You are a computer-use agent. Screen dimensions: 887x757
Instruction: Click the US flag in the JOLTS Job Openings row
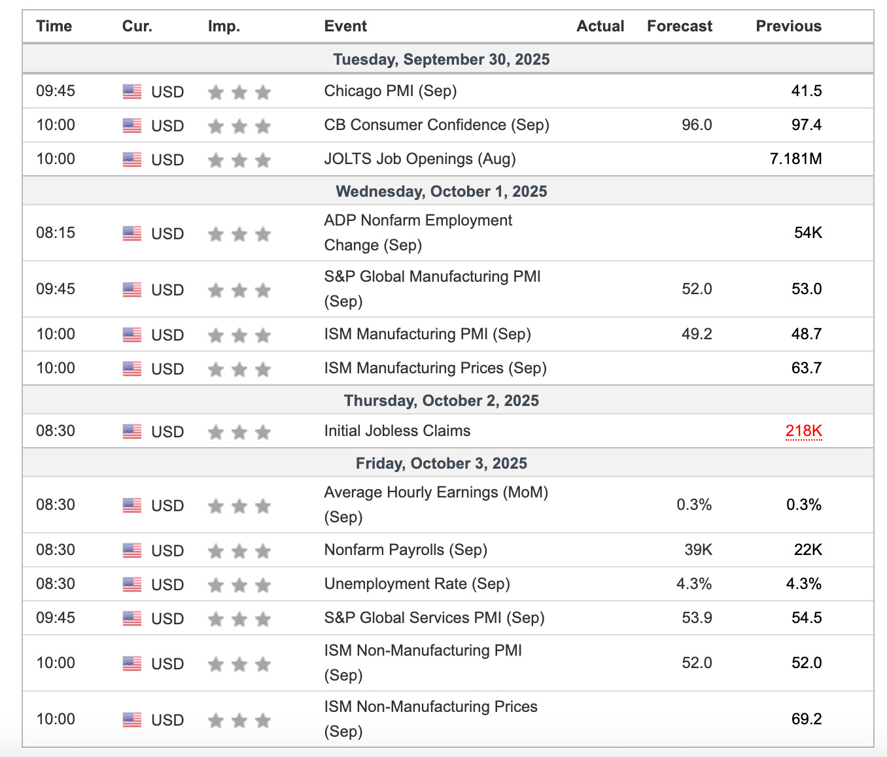point(132,160)
